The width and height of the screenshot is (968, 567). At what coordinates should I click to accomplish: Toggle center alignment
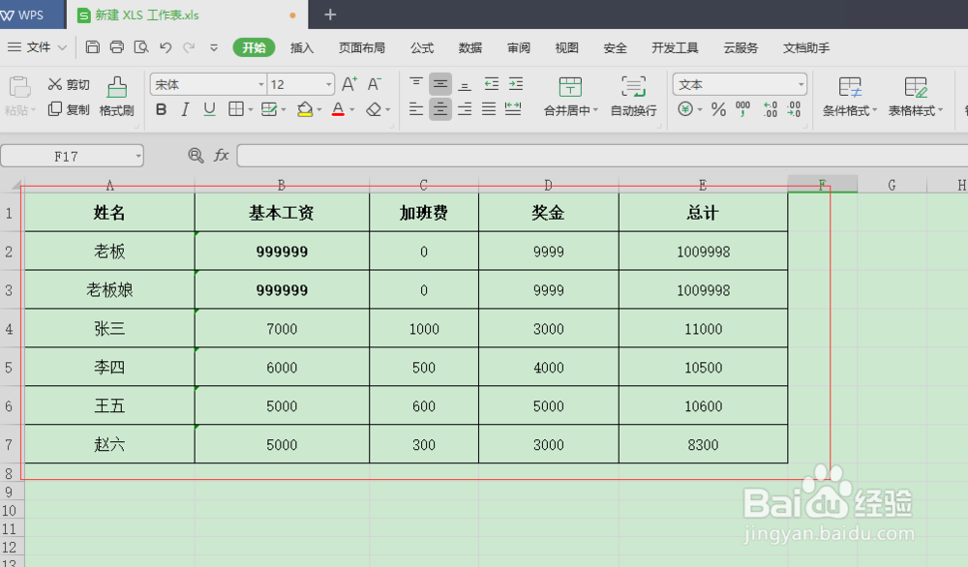439,109
